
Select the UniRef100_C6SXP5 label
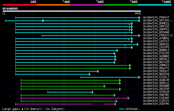[156, 47]
